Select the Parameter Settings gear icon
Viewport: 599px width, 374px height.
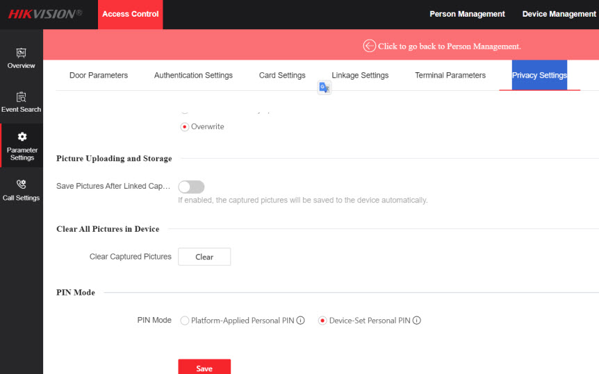[x=22, y=137]
